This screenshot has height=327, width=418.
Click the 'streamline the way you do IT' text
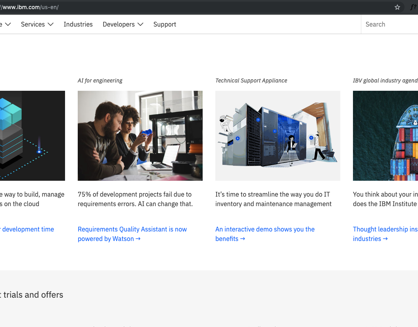tap(274, 199)
